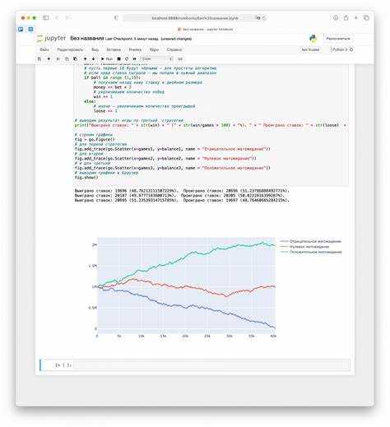Screen dimensions: 390x427
Task: Go forward with Safari forward arrow
Action: (x=67, y=18)
